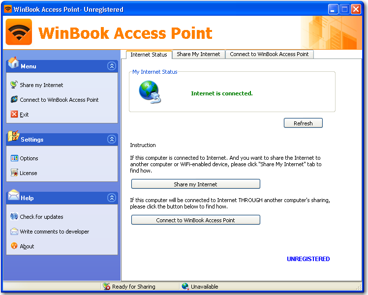
Task: Click the WinBook WiFi logo in header
Action: click(x=19, y=32)
